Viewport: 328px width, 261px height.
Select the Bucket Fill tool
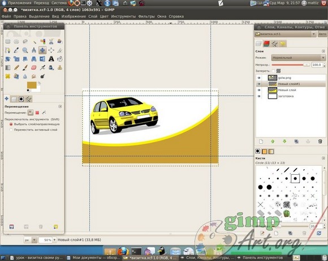point(60,59)
